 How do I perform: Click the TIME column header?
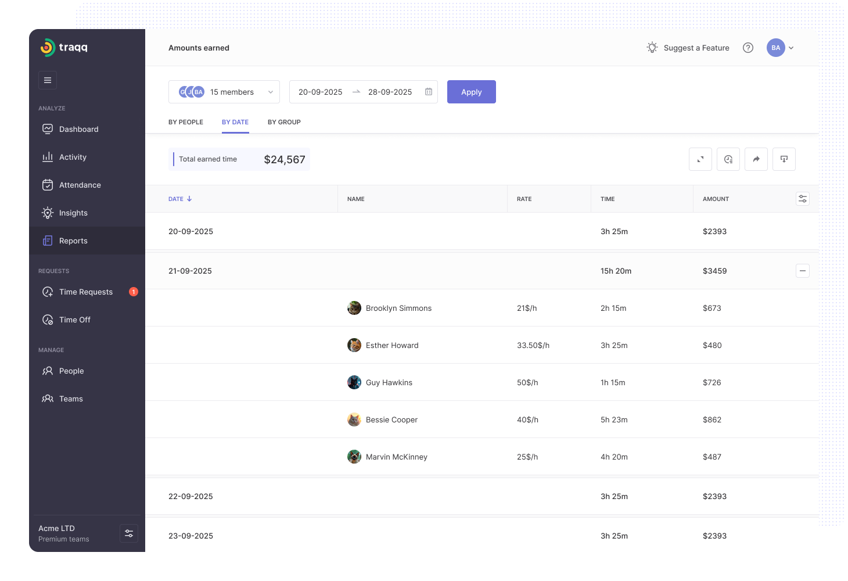(x=608, y=199)
